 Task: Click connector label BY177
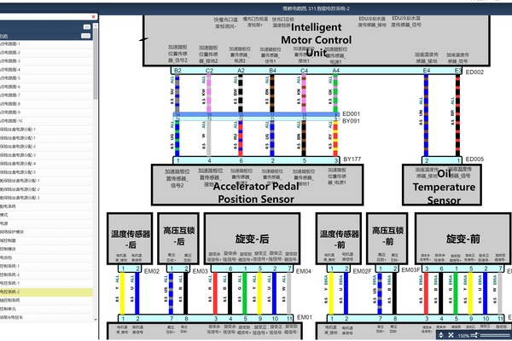coord(352,159)
